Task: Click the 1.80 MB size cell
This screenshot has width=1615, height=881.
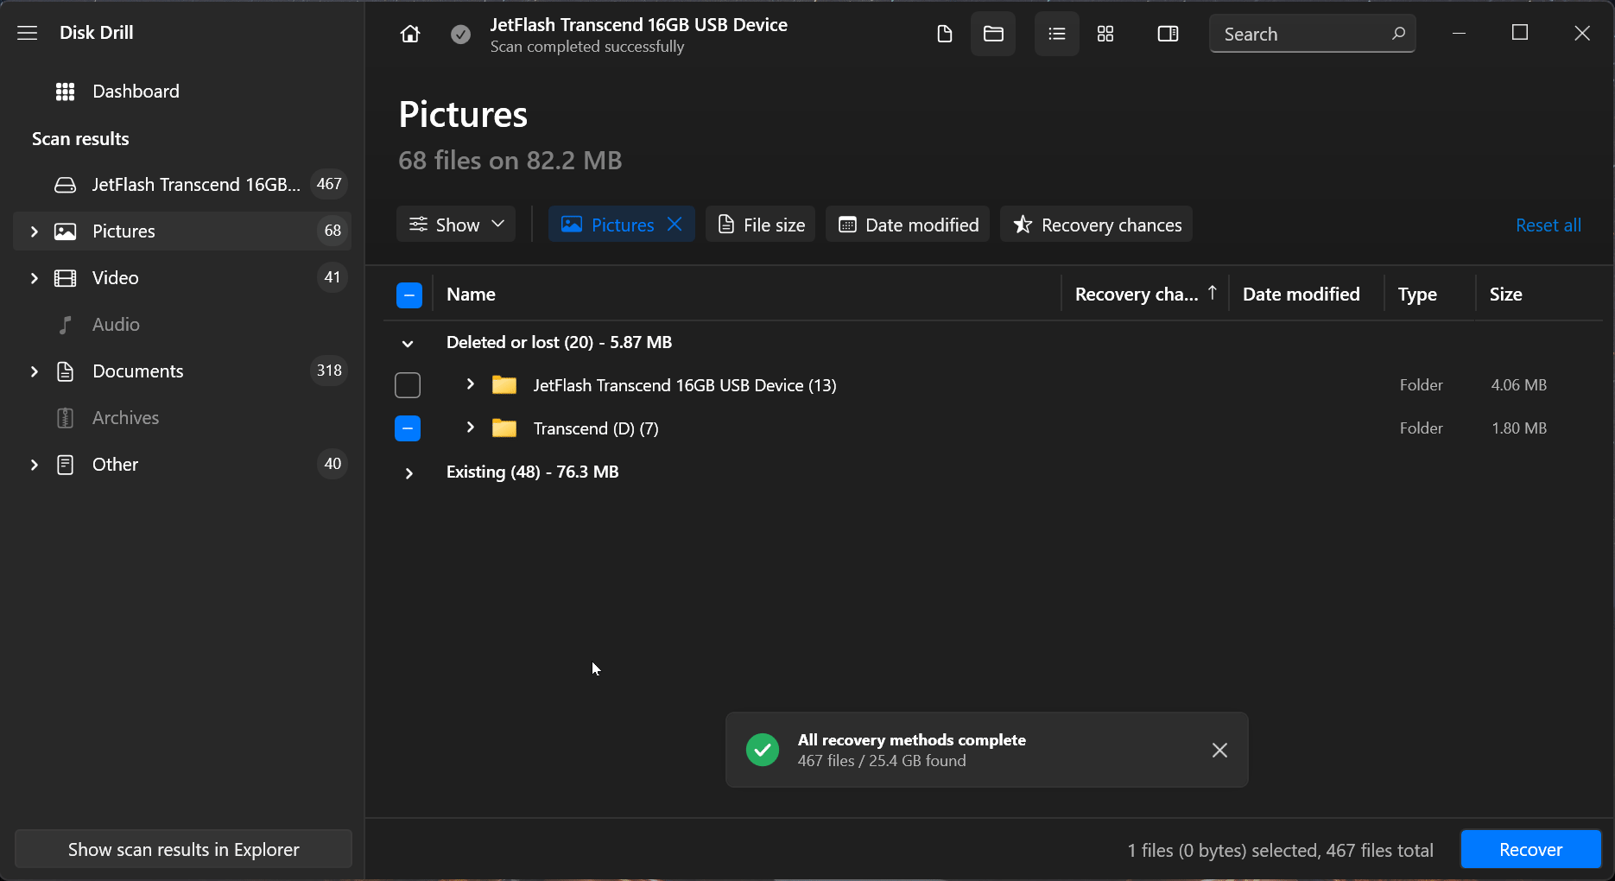Action: point(1519,428)
